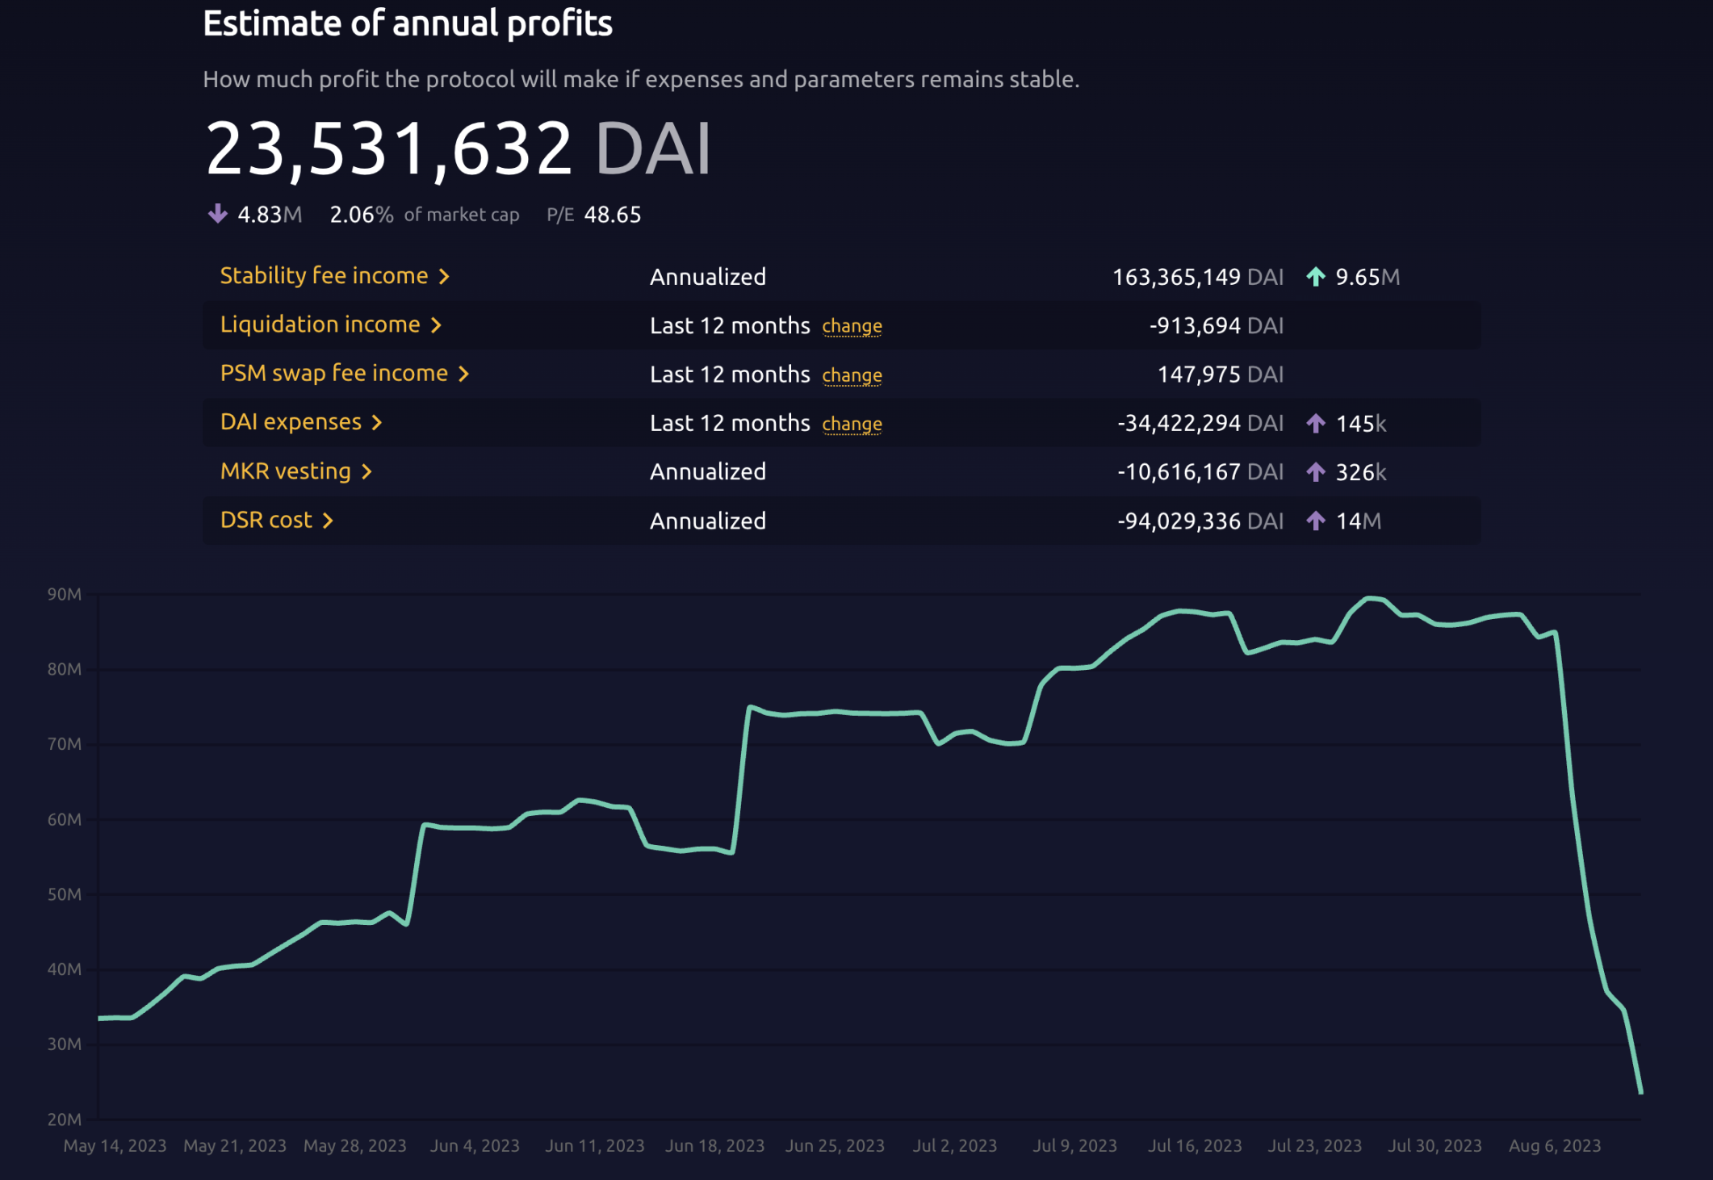Screen dimensions: 1713x1180
Task: Click the up arrow beside 326k
Action: 1316,472
